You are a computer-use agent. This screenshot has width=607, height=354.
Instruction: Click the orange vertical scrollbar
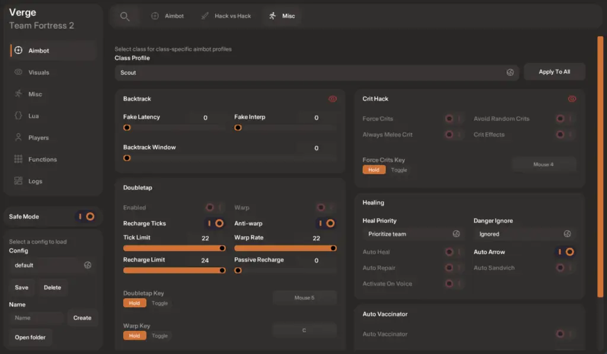click(x=600, y=167)
